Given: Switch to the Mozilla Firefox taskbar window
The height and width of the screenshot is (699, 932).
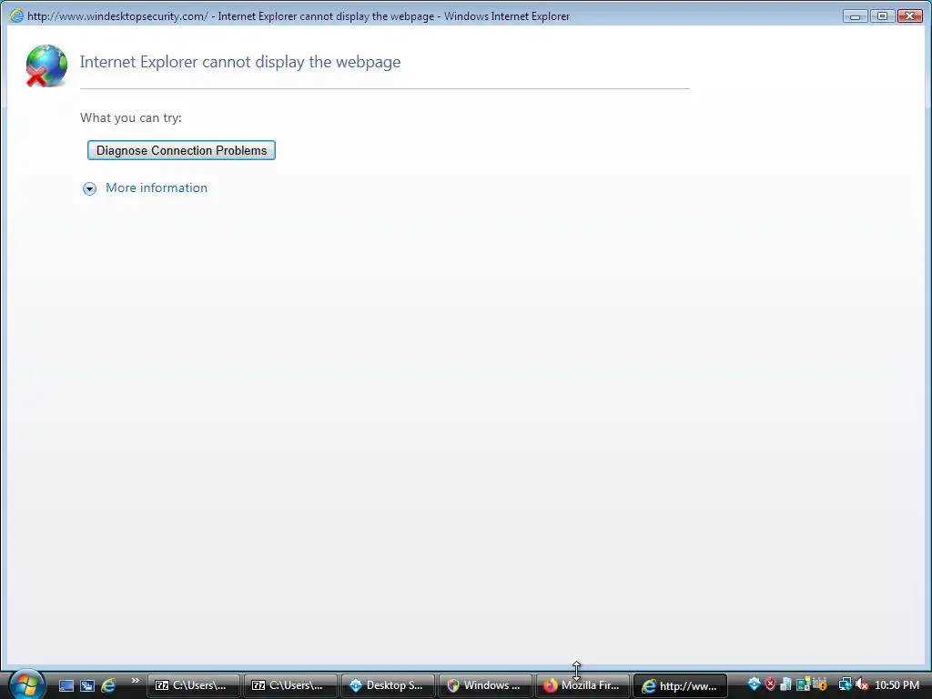Looking at the screenshot, I should pyautogui.click(x=582, y=685).
